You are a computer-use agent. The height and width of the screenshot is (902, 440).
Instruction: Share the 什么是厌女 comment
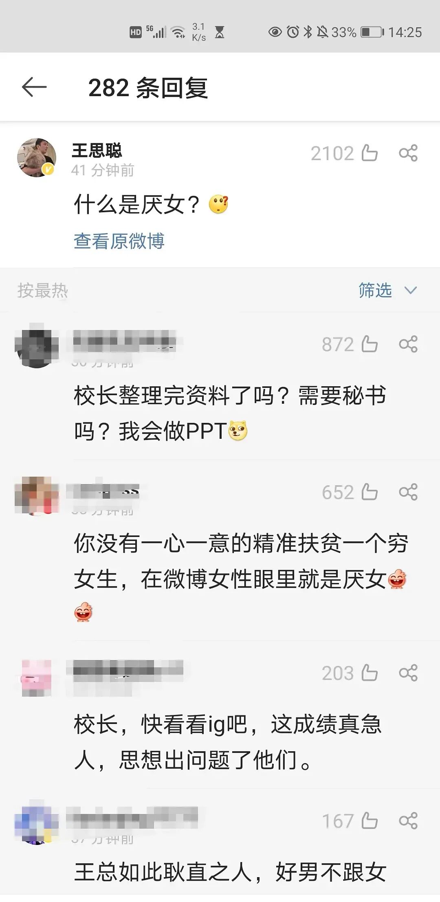coord(408,153)
